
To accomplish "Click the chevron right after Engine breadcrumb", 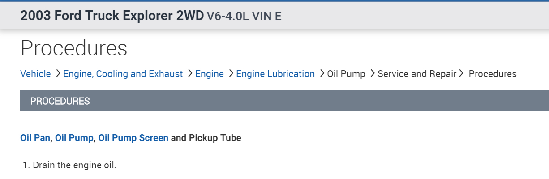I will (x=231, y=73).
